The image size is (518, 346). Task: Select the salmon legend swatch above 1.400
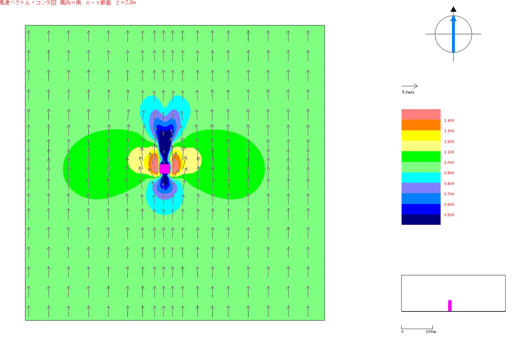421,114
